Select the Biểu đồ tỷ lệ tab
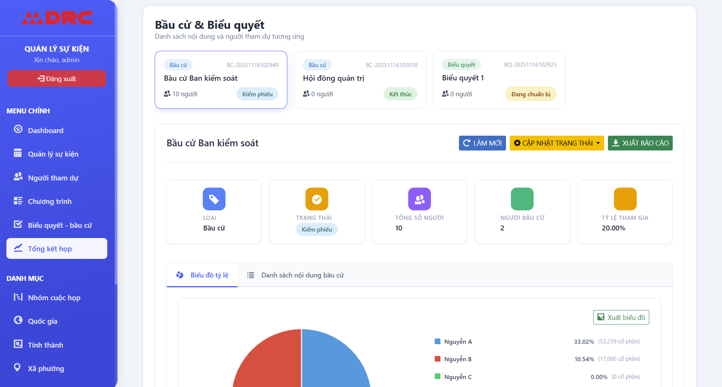Image resolution: width=722 pixels, height=387 pixels. tap(202, 275)
